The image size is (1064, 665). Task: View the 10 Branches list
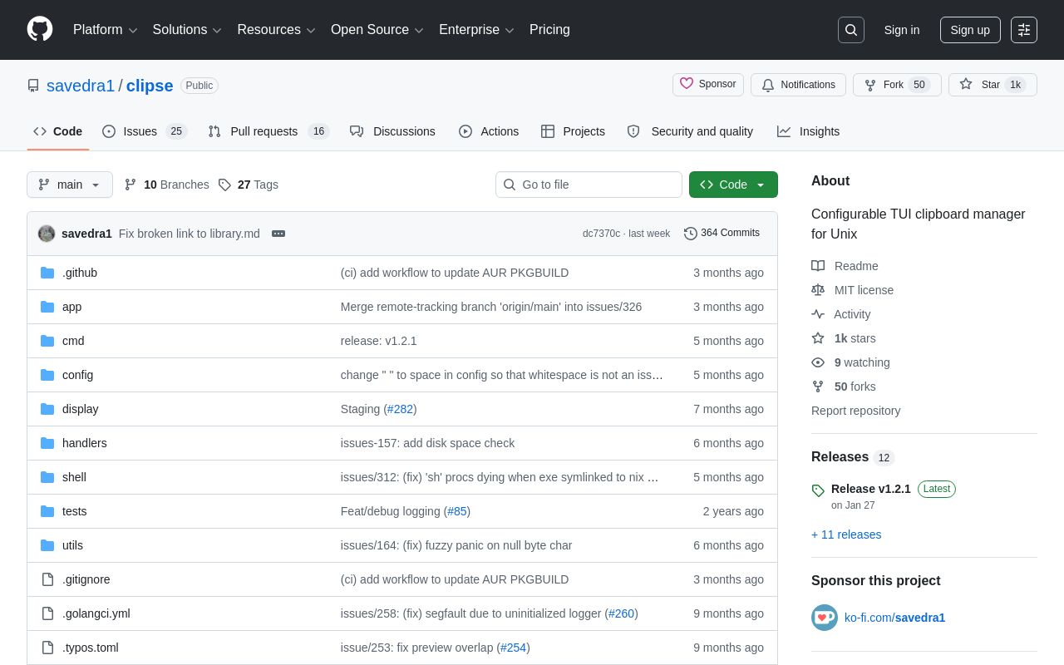point(166,185)
